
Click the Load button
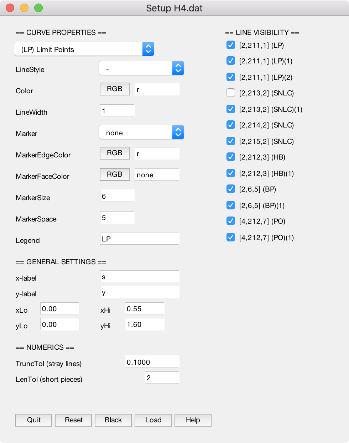pyautogui.click(x=153, y=420)
